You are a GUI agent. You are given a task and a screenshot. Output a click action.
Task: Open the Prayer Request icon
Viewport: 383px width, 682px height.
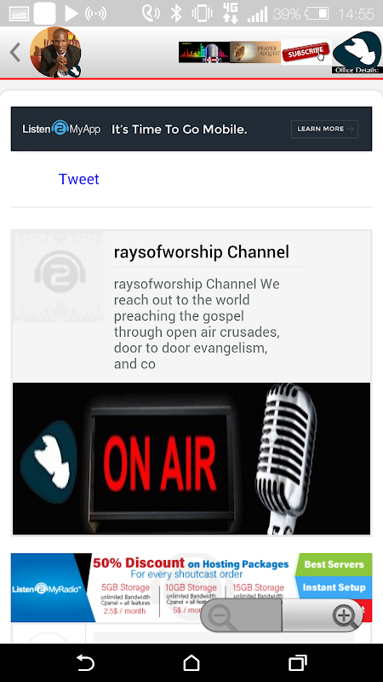point(255,52)
